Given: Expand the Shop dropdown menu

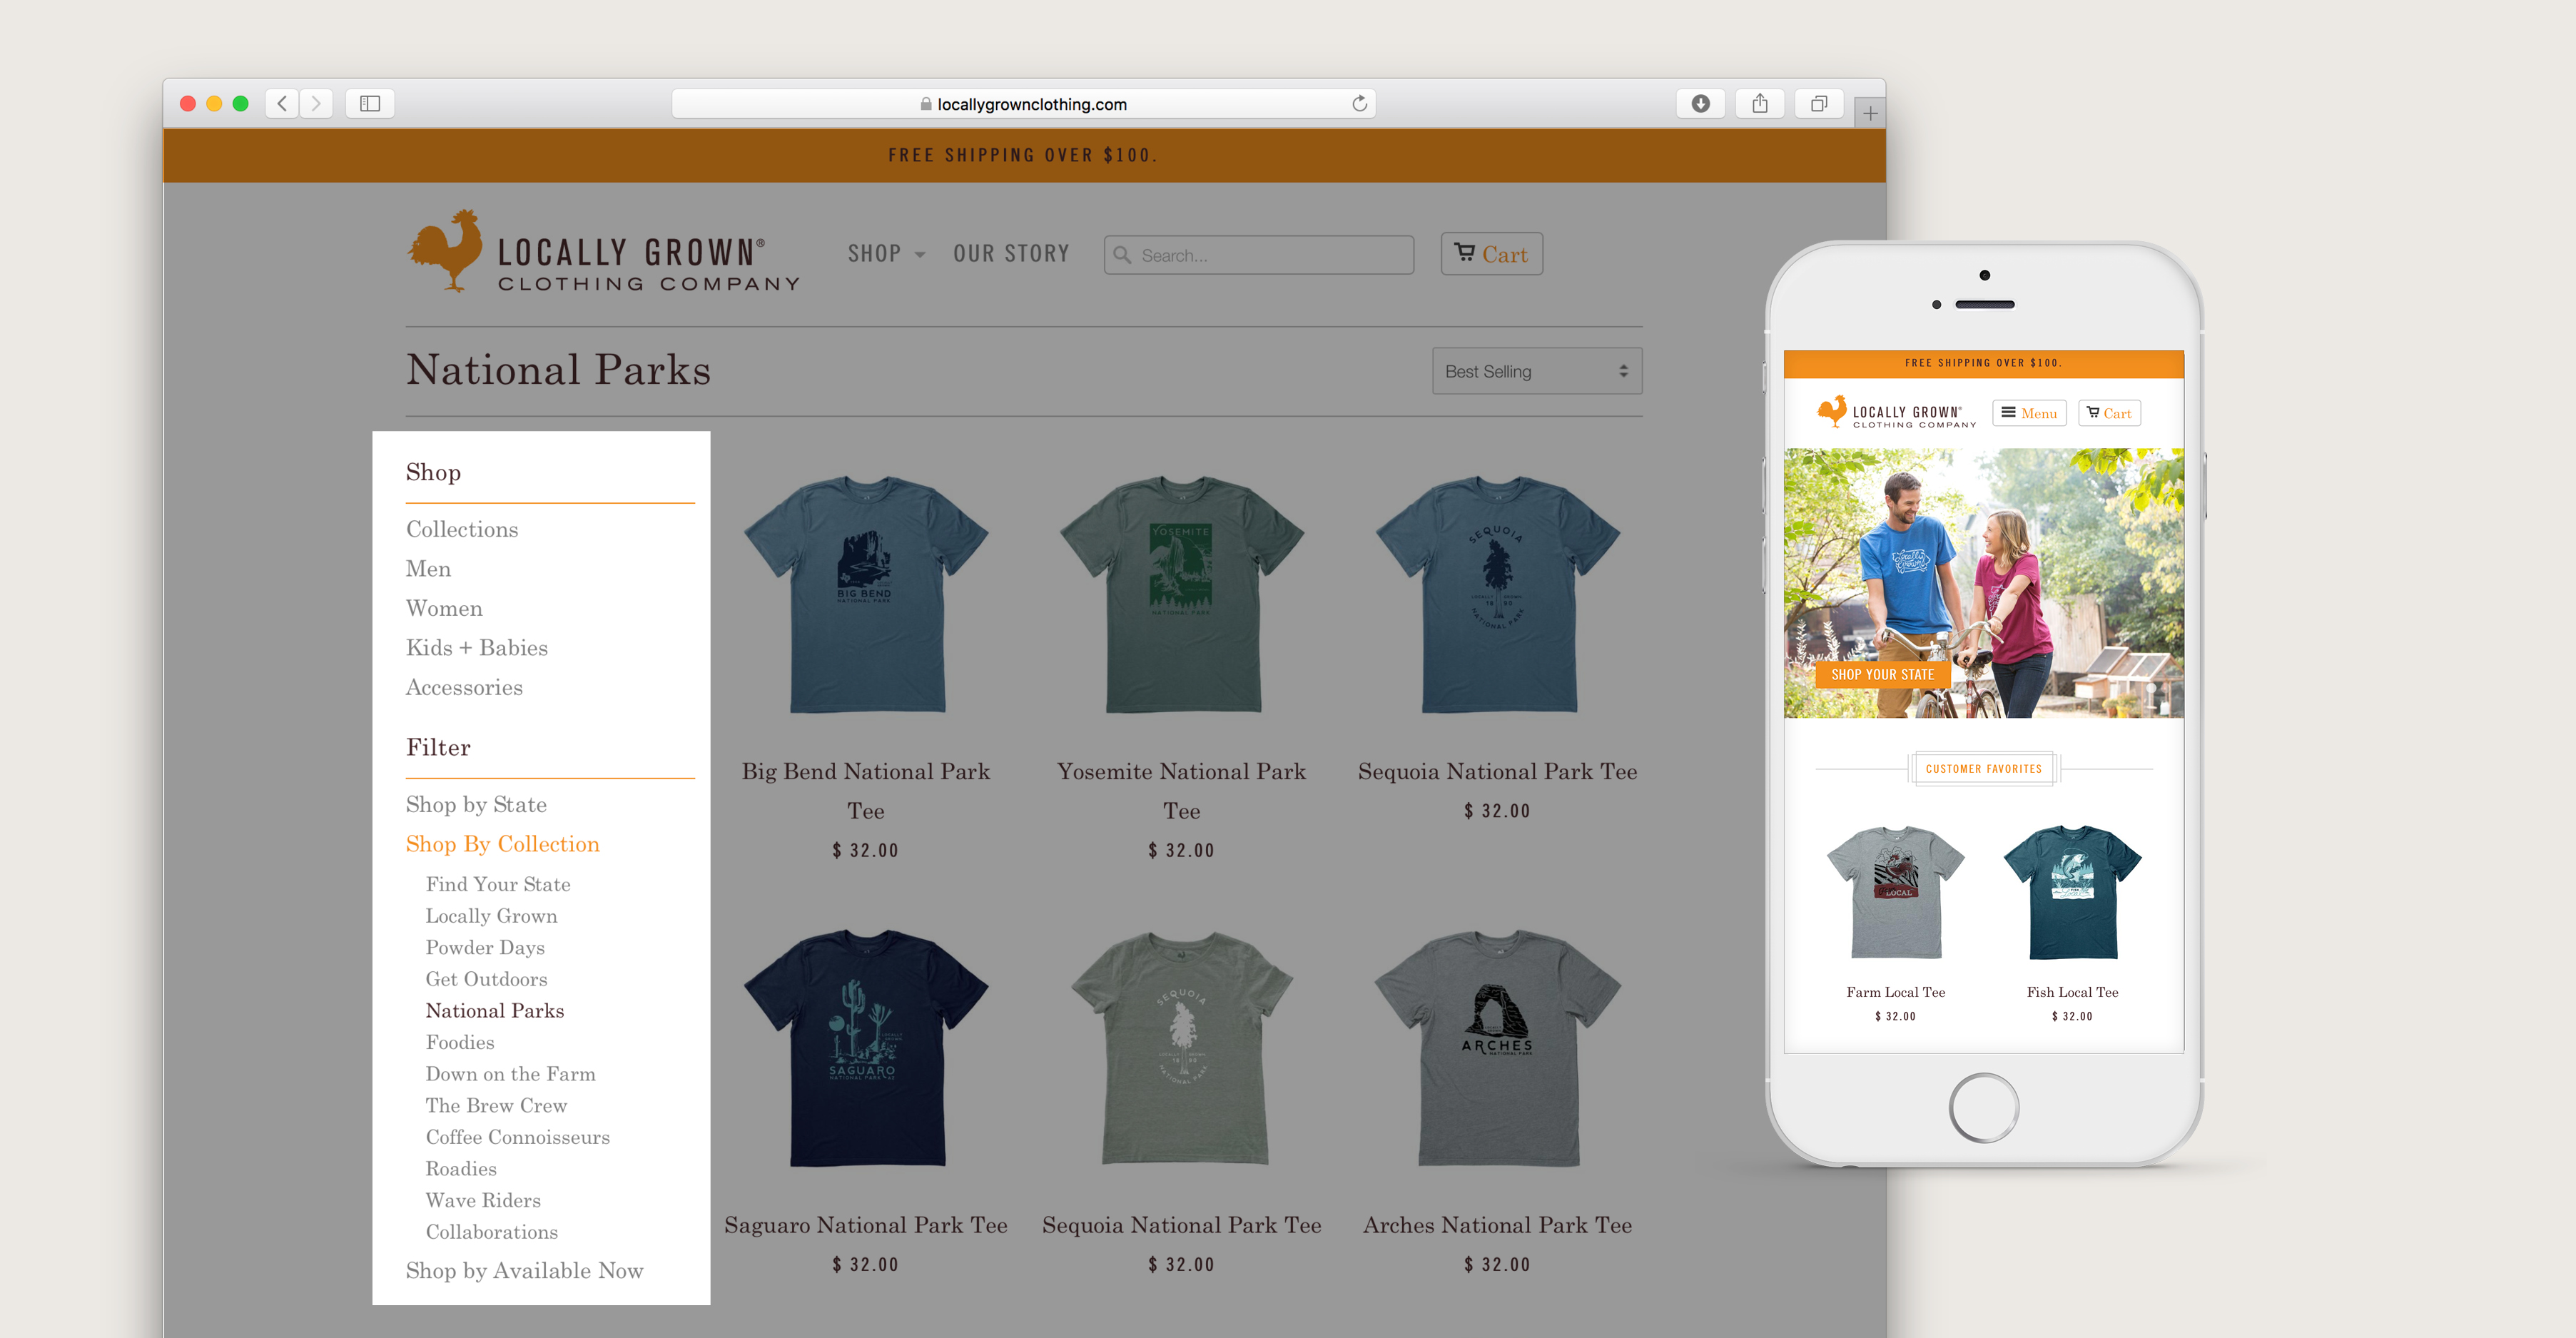Looking at the screenshot, I should [x=881, y=253].
